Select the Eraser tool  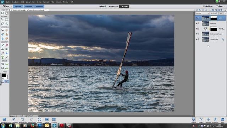pos(7,45)
